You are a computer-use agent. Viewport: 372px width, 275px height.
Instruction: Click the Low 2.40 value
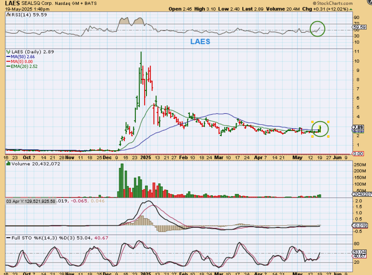[229, 9]
